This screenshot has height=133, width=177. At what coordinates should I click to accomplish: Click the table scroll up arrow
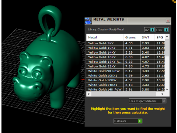tap(167, 37)
